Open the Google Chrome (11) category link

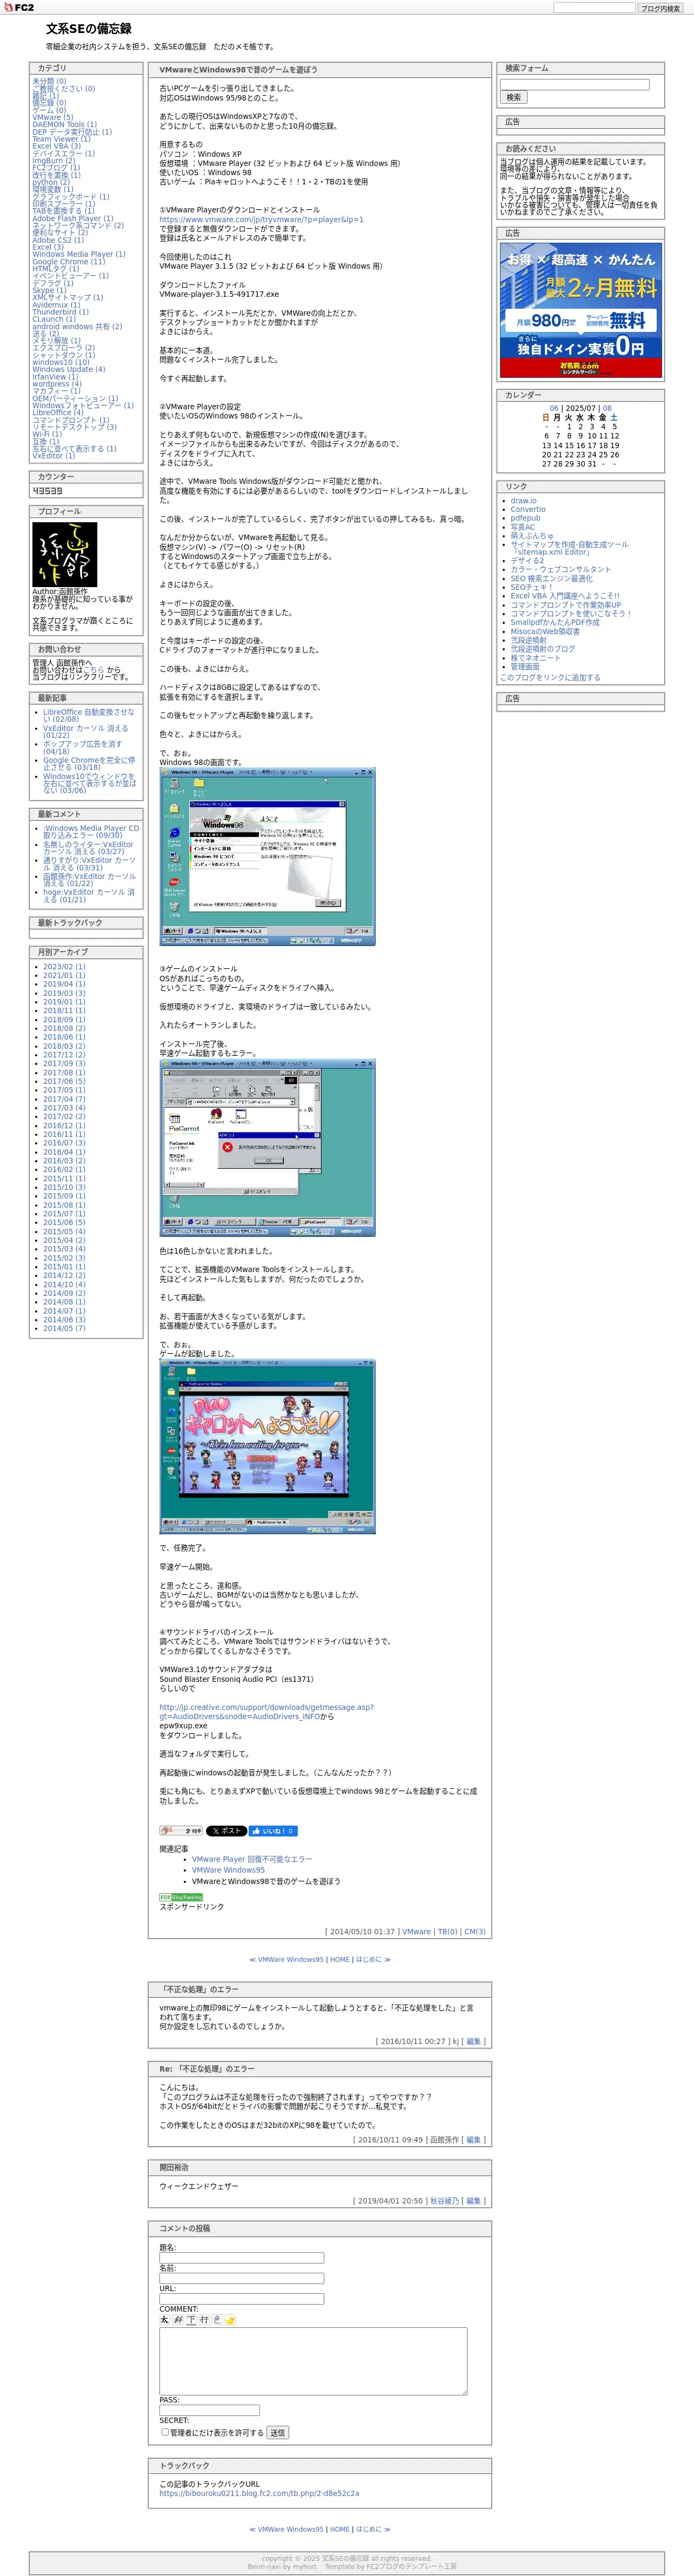tap(68, 262)
